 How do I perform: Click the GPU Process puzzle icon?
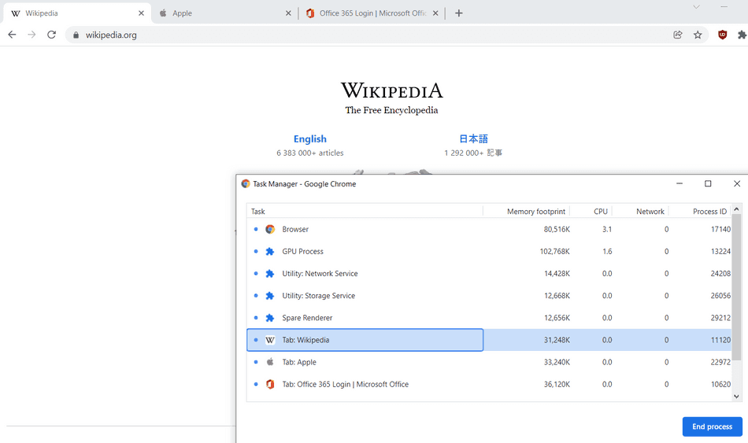270,251
